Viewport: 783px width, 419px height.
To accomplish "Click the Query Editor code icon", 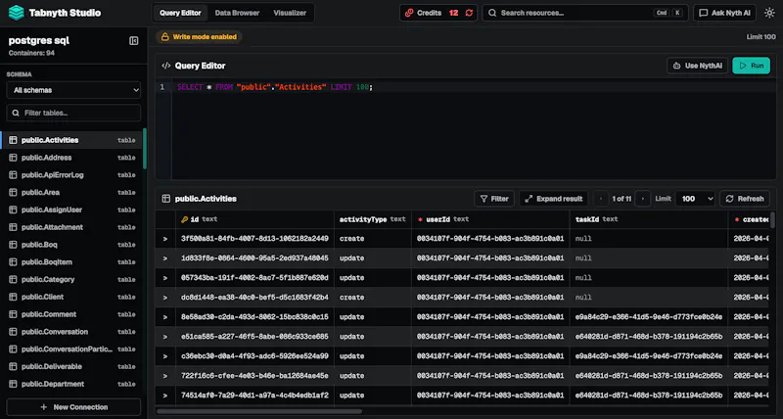I will tap(165, 66).
